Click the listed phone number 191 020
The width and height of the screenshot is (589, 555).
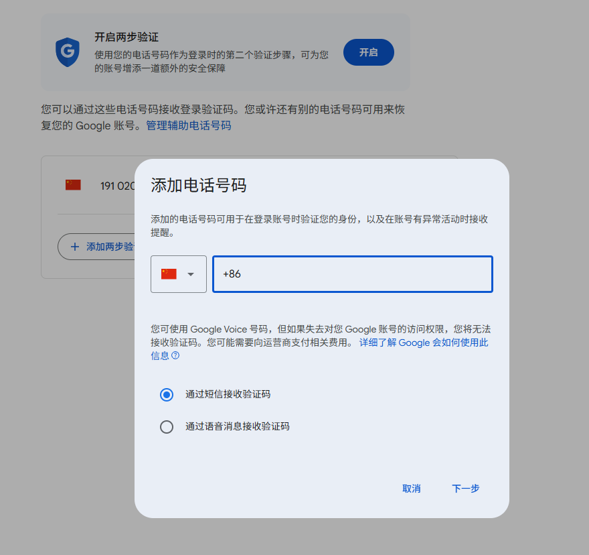pos(118,186)
